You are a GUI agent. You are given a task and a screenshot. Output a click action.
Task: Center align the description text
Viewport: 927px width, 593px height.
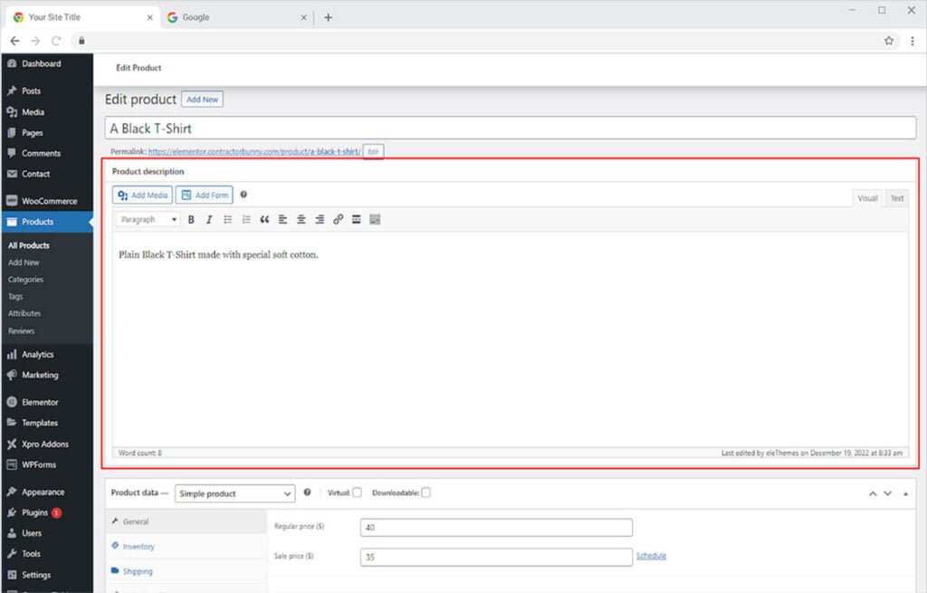pos(301,220)
